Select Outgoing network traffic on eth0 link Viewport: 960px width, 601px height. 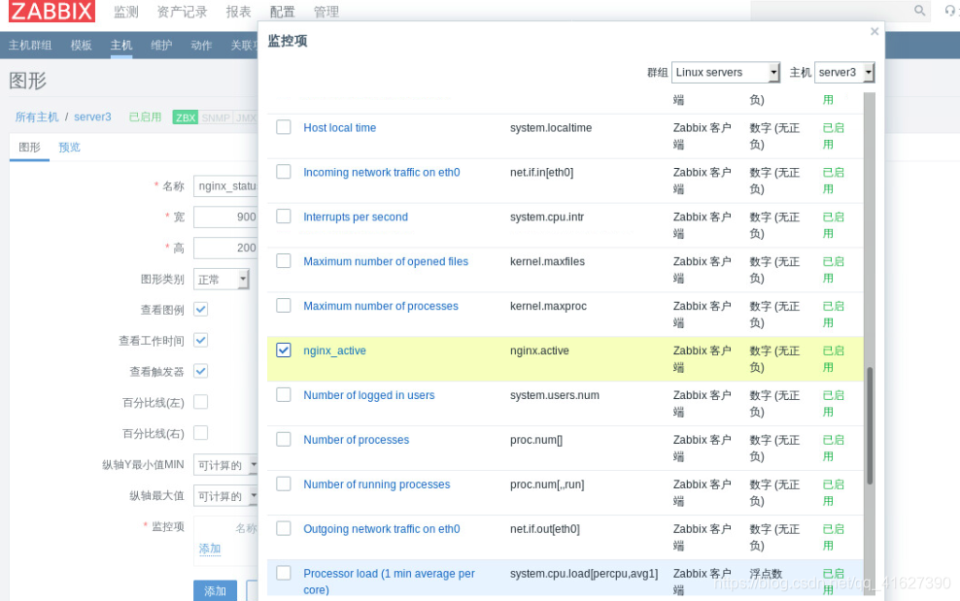pos(382,529)
